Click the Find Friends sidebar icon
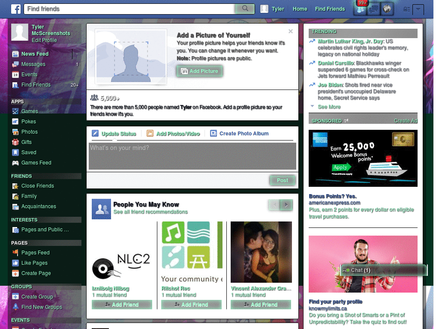Image resolution: width=439 pixels, height=329 pixels. click(x=15, y=85)
